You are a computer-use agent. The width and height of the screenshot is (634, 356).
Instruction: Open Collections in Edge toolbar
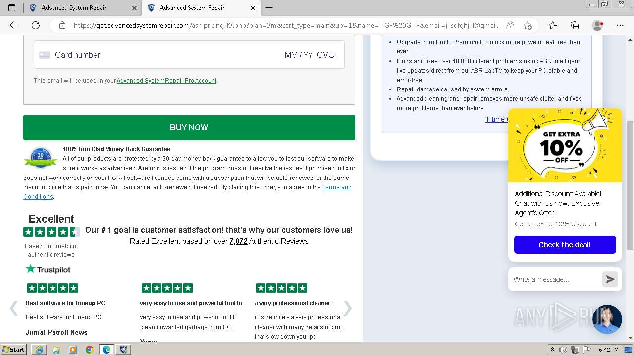pyautogui.click(x=575, y=25)
